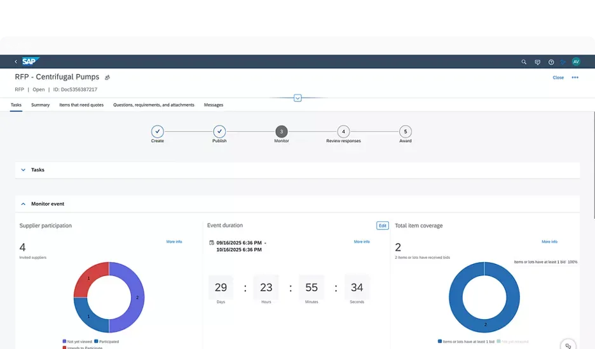This screenshot has height=349, width=595.
Task: Click the Total item coverage blue donut ring
Action: (x=485, y=325)
